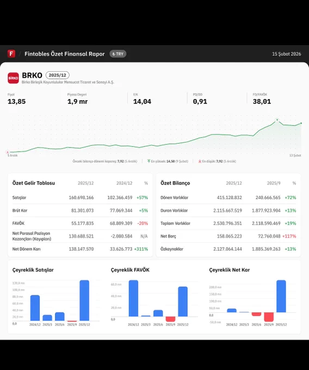Click the Fiyat value 13,85
The height and width of the screenshot is (370, 309).
16,102
